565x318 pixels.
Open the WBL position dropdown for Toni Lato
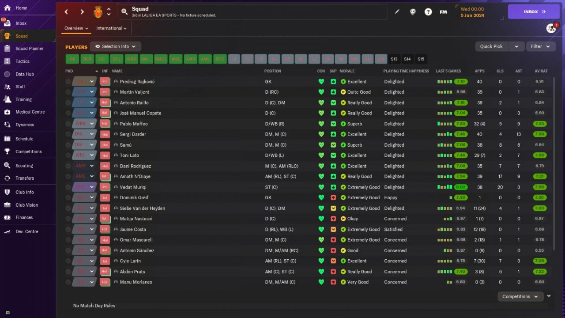coord(85,155)
